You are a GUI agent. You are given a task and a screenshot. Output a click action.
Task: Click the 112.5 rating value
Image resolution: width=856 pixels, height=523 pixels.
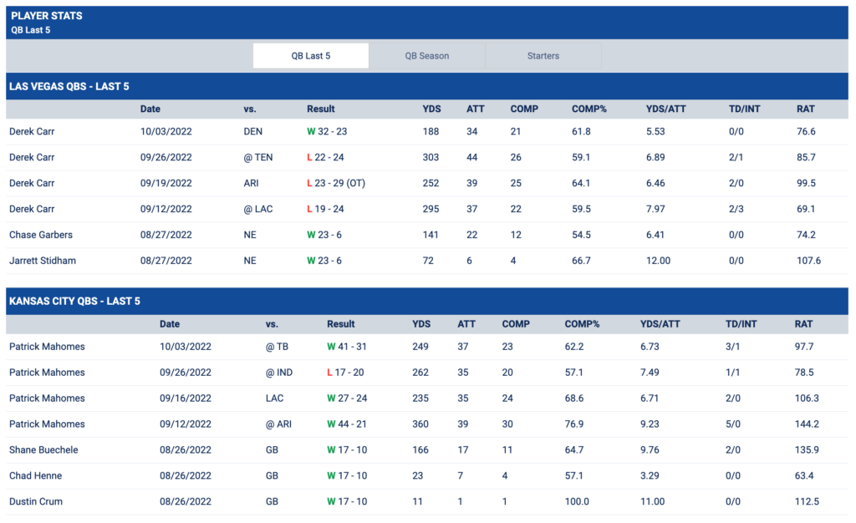[x=807, y=501]
